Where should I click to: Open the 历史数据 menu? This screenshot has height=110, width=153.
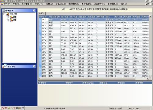point(27,4)
